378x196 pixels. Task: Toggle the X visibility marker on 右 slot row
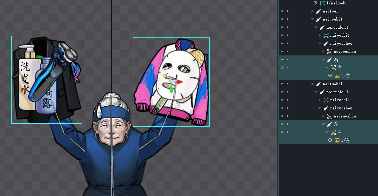[282, 68]
